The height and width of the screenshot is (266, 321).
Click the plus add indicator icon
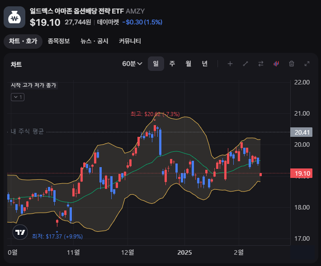[x=230, y=64]
